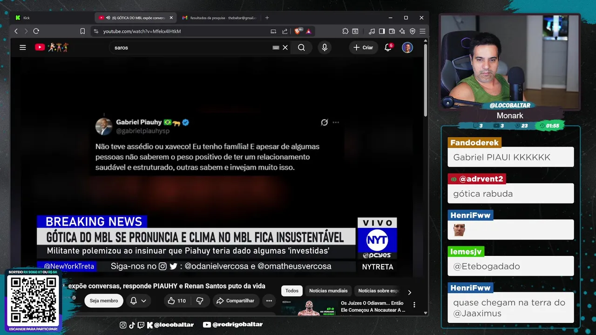Open options for Os Juízes O Odiavam video

(x=414, y=305)
